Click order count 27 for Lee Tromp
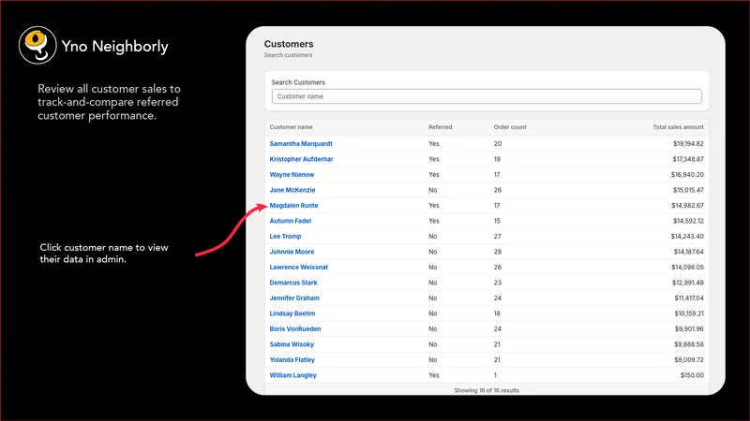Screen dimensions: 750x421 (x=498, y=237)
